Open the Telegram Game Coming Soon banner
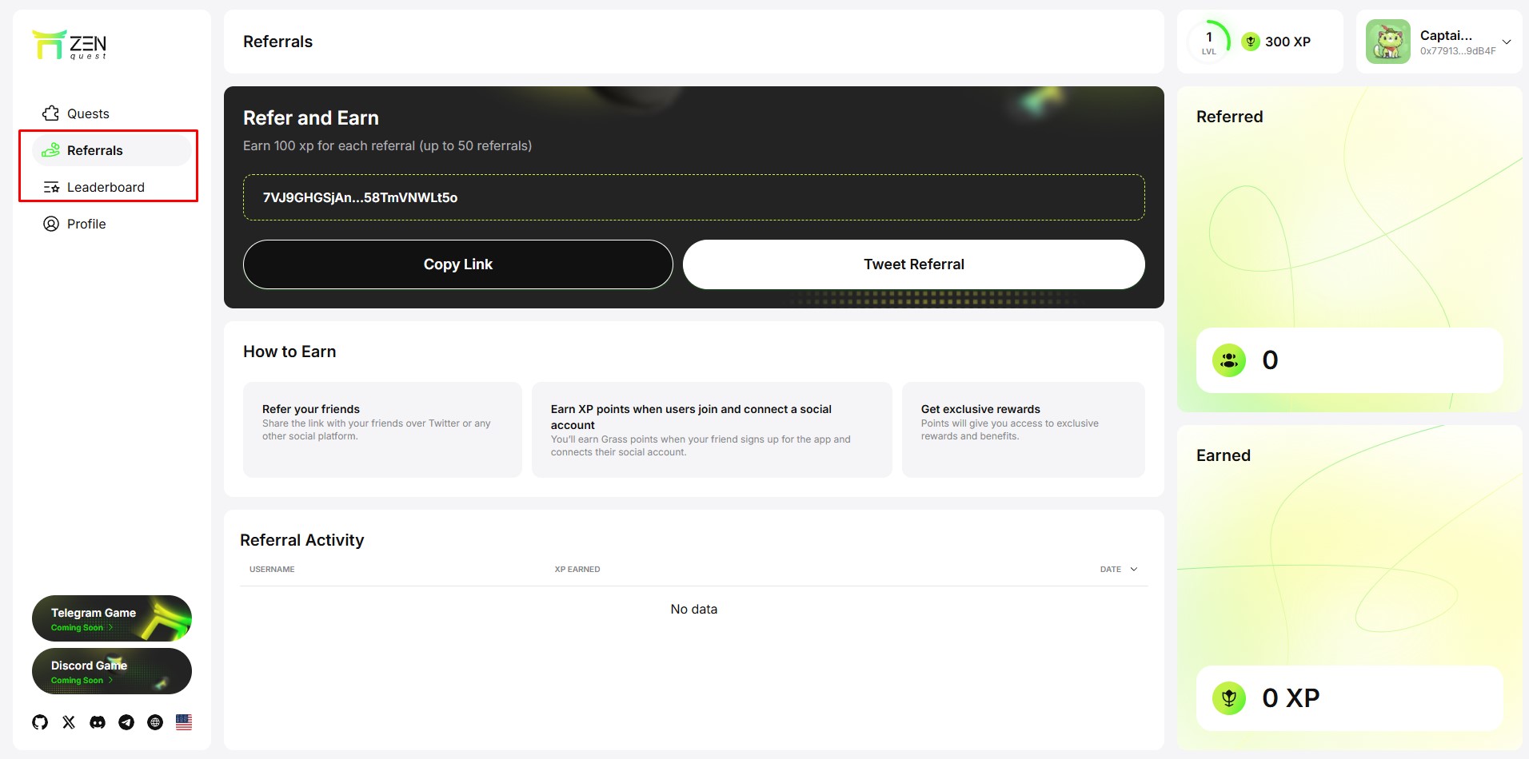Image resolution: width=1529 pixels, height=759 pixels. click(112, 618)
